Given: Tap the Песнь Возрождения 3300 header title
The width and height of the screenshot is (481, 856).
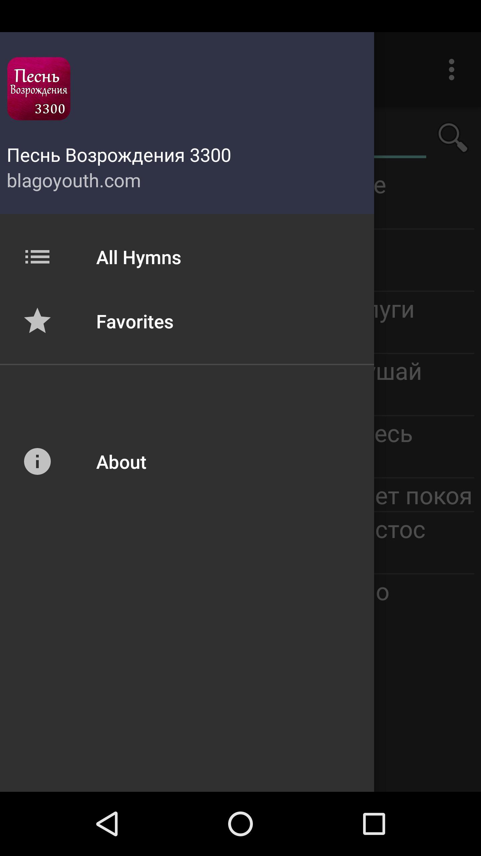Looking at the screenshot, I should pos(119,155).
